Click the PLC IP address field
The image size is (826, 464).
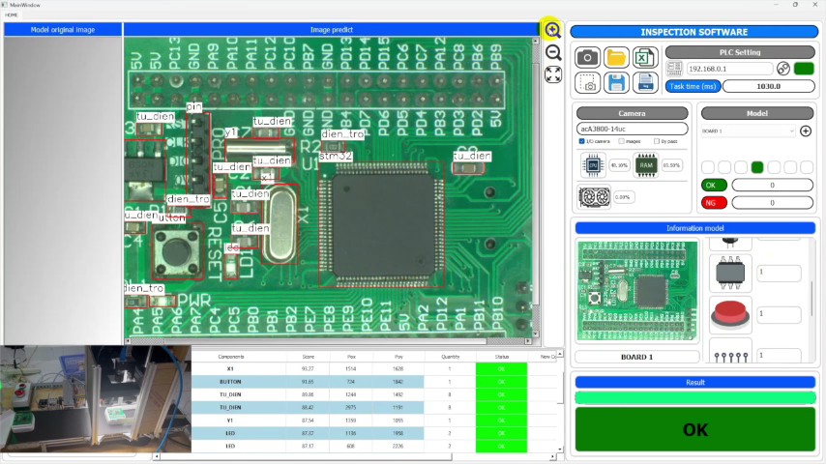click(729, 69)
